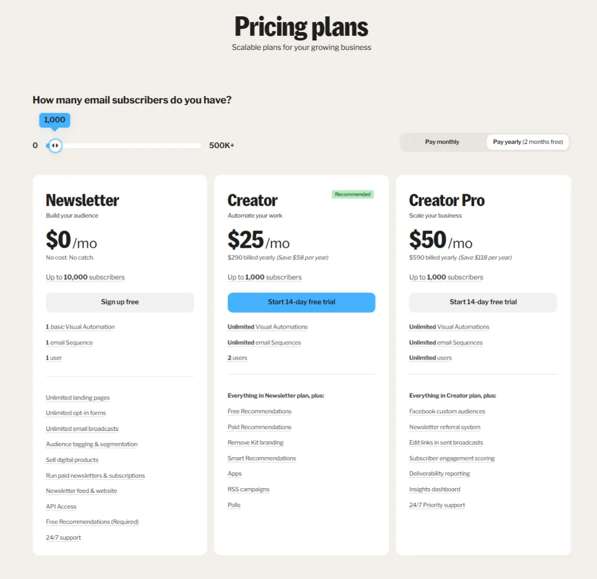Click the Recommended badge on Creator plan
Viewport: 597px width, 579px height.
coord(353,194)
